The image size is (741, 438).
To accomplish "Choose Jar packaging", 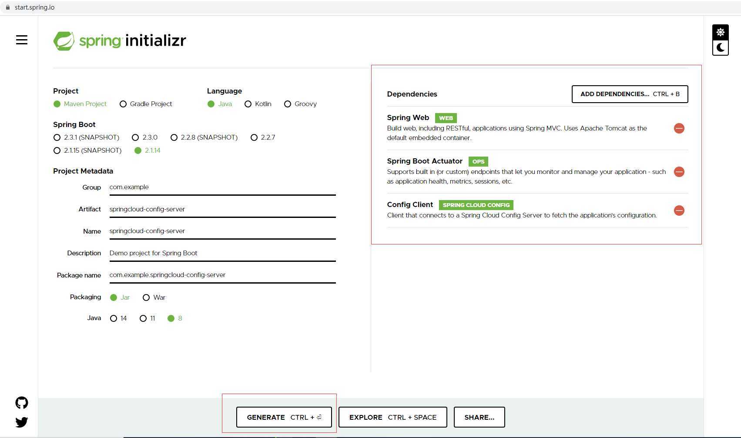I will (120, 298).
